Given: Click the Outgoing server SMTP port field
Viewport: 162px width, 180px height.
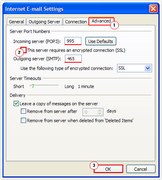Looking at the screenshot, I should (x=73, y=59).
